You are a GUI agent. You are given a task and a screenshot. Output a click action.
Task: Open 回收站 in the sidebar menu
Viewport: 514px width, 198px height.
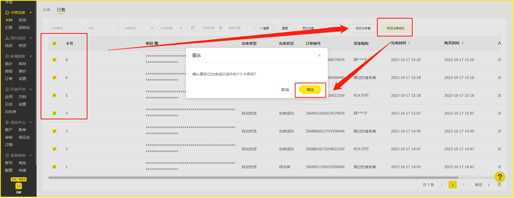[x=24, y=27]
